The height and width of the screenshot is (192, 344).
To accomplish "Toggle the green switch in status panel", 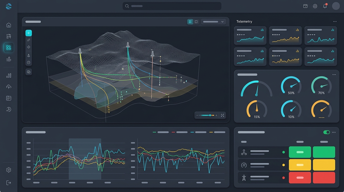I will pyautogui.click(x=326, y=132).
